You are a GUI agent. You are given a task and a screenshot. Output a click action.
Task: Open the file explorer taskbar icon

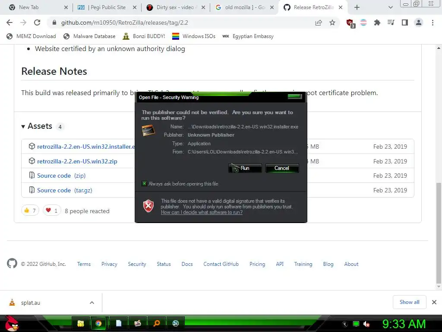click(81, 323)
